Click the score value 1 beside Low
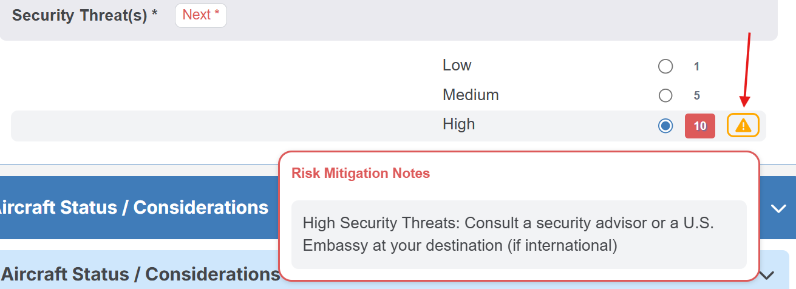This screenshot has width=796, height=289. pos(696,66)
